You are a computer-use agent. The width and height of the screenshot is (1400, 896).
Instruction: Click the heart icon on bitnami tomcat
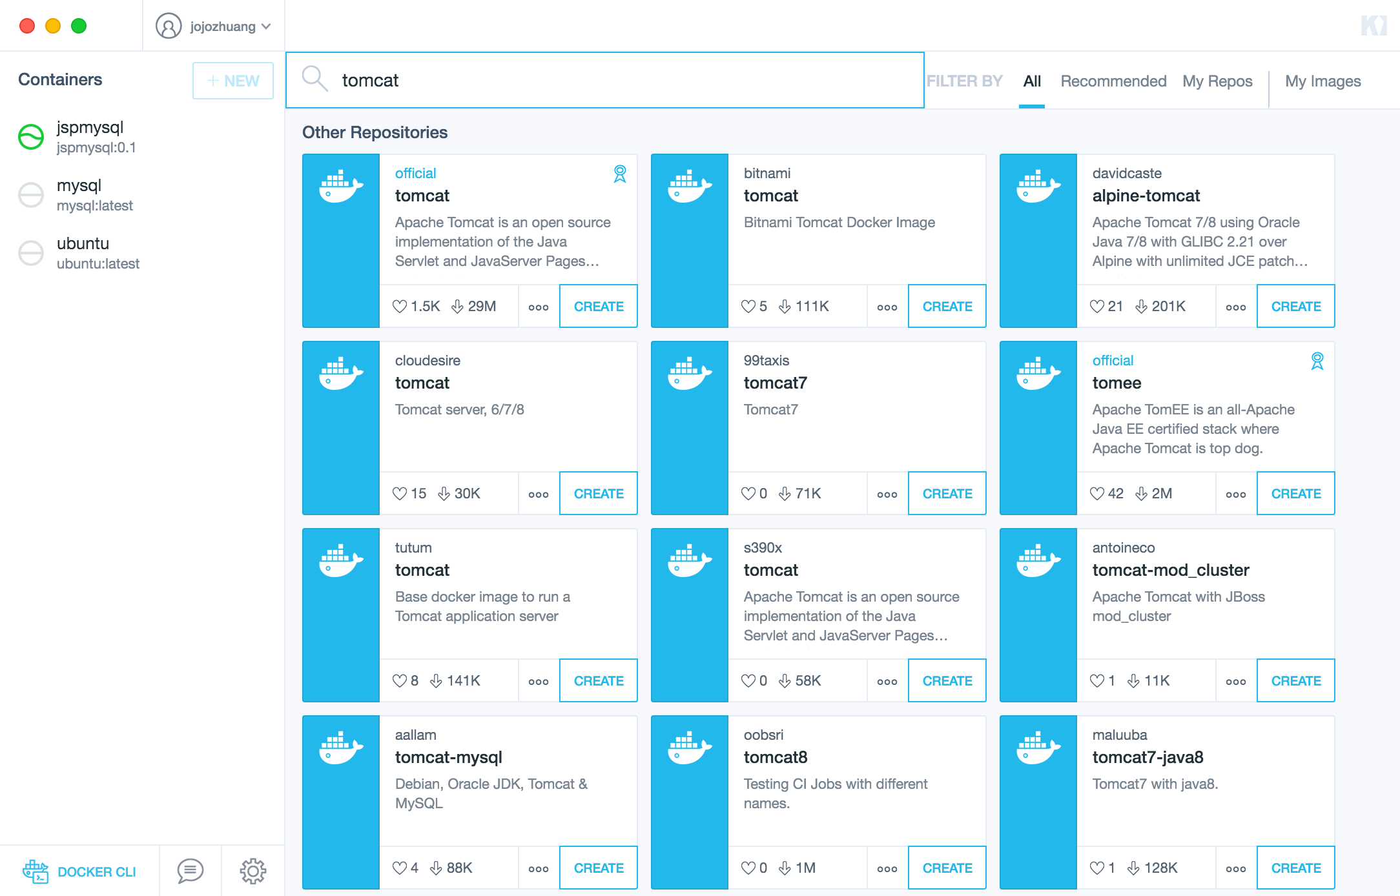[x=748, y=307]
